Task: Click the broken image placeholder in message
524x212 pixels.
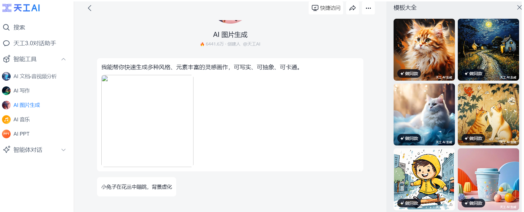Action: tap(147, 121)
